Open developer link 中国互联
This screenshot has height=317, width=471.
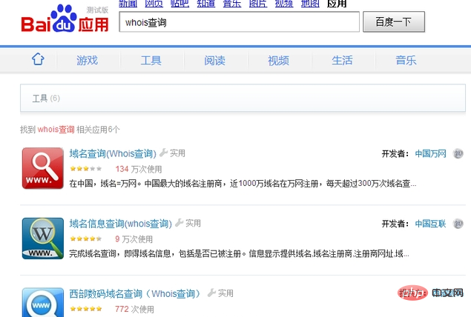pos(430,224)
